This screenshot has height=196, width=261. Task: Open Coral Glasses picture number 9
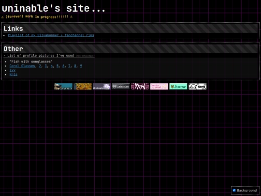(81, 66)
